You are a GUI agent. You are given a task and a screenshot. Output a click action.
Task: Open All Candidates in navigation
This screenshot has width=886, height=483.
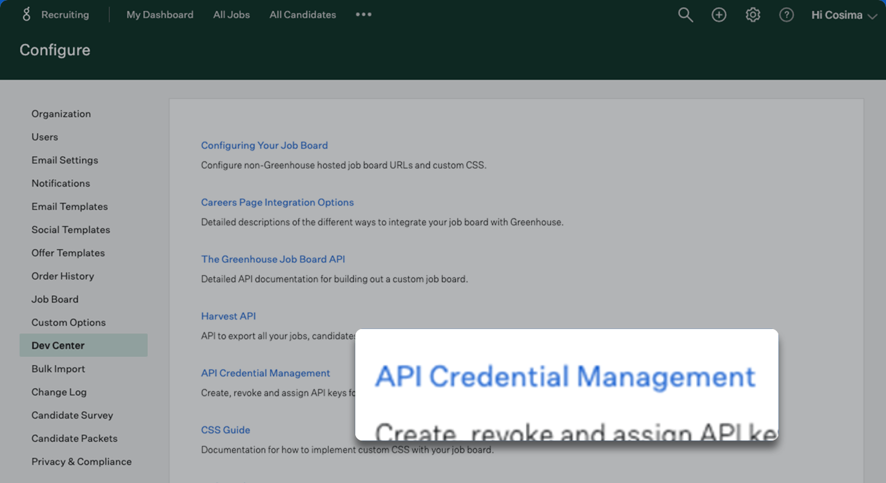click(x=302, y=14)
